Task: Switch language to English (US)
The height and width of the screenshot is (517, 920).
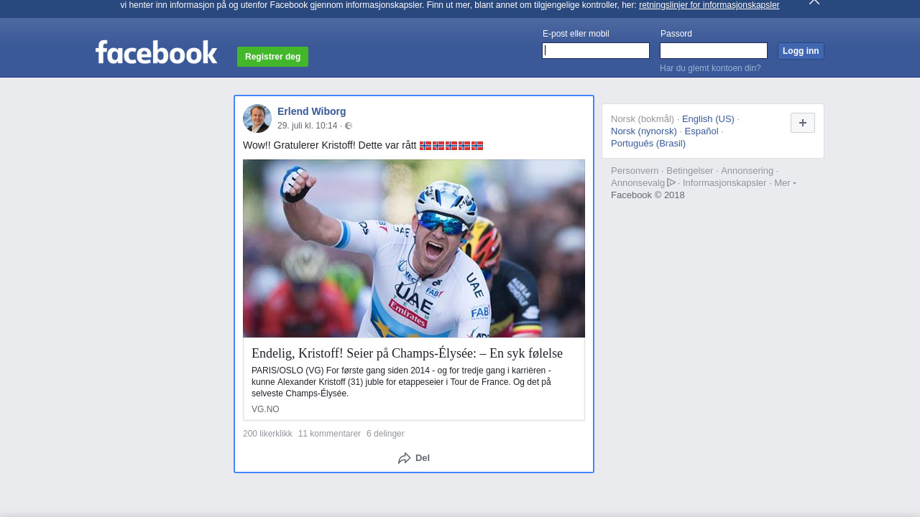Action: pyautogui.click(x=708, y=119)
